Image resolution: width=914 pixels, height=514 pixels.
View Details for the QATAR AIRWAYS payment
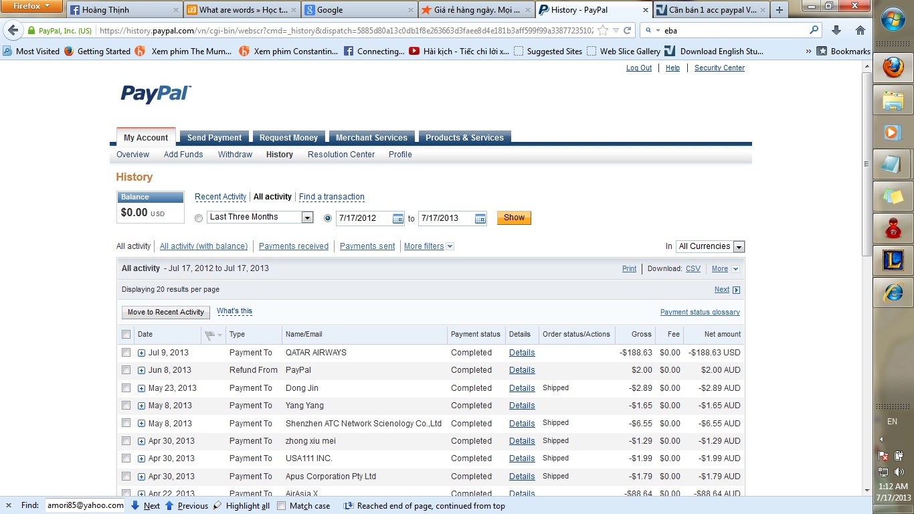(x=522, y=353)
